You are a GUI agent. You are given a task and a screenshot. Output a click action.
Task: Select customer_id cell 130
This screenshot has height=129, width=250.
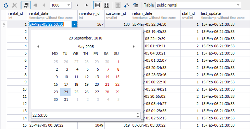click(x=118, y=24)
